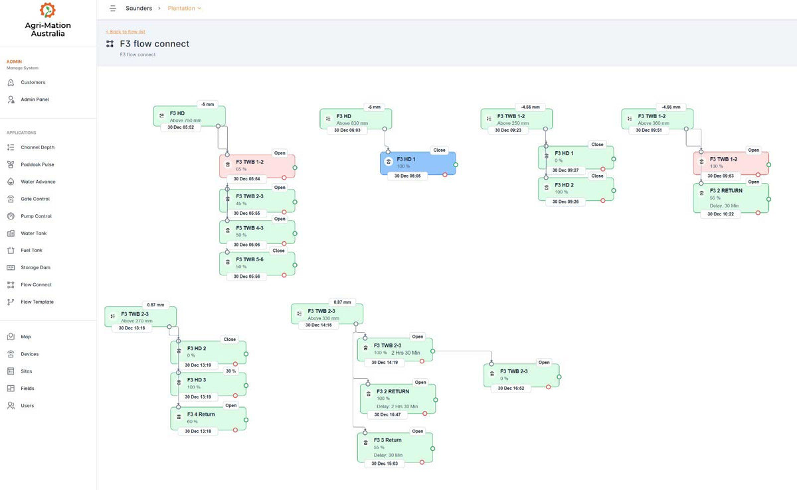Click the Water Tank sidebar icon
Viewport: 797px width, 490px height.
11,233
